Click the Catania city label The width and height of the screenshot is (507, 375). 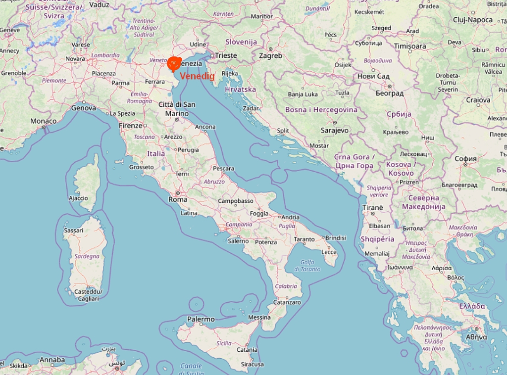tap(247, 350)
